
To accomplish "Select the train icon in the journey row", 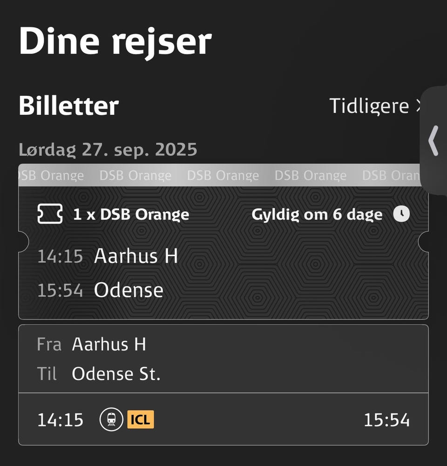I will coord(112,420).
